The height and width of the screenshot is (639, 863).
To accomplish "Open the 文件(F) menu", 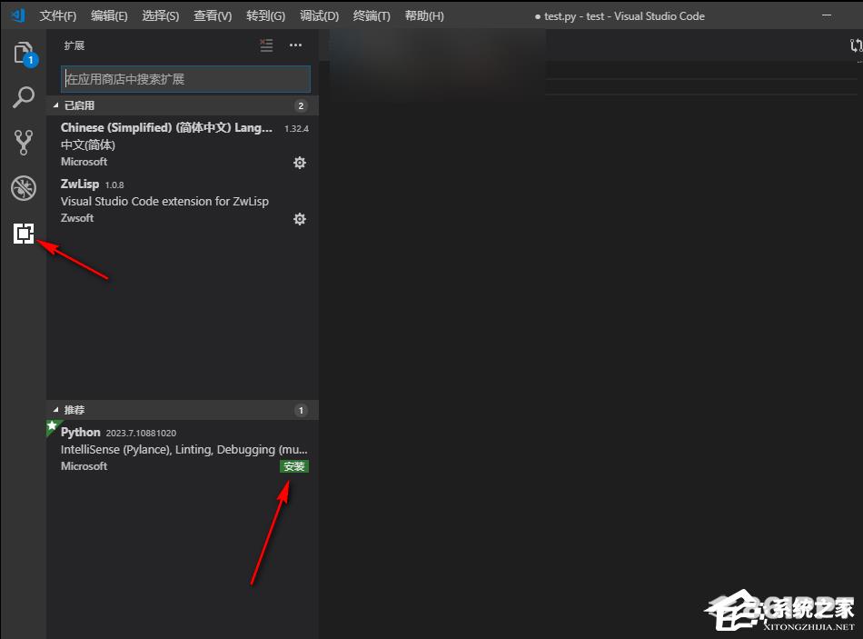I will [x=58, y=16].
